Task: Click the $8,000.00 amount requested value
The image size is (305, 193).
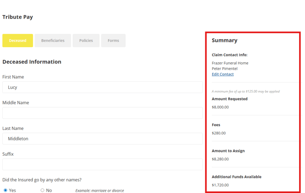Action: [x=220, y=107]
